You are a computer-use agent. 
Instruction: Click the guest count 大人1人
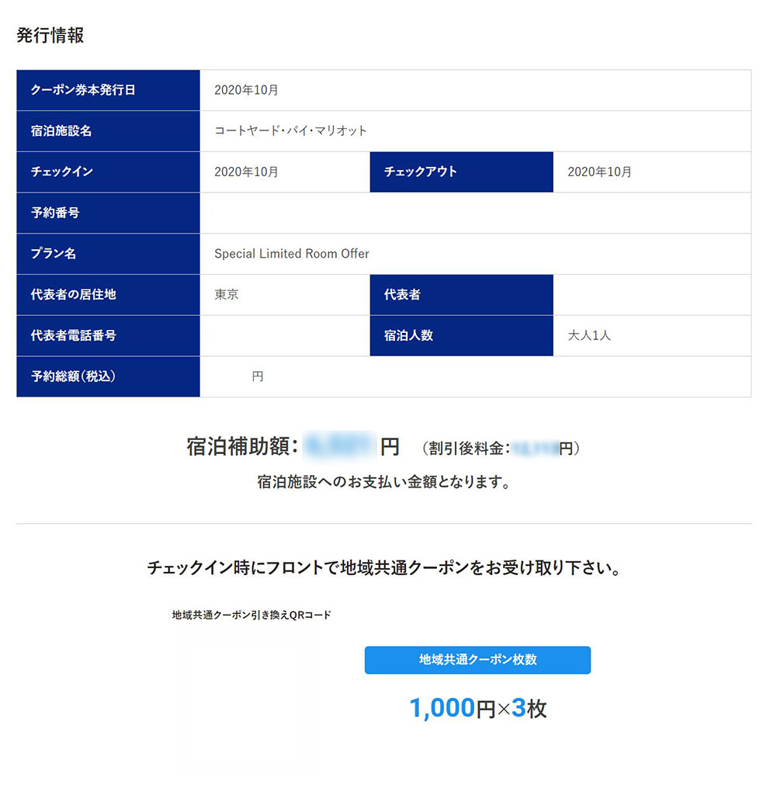click(589, 335)
